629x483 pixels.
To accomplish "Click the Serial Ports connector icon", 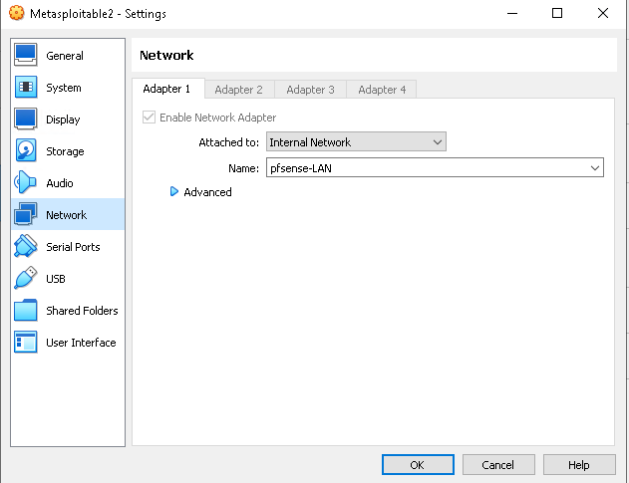I will (x=26, y=246).
